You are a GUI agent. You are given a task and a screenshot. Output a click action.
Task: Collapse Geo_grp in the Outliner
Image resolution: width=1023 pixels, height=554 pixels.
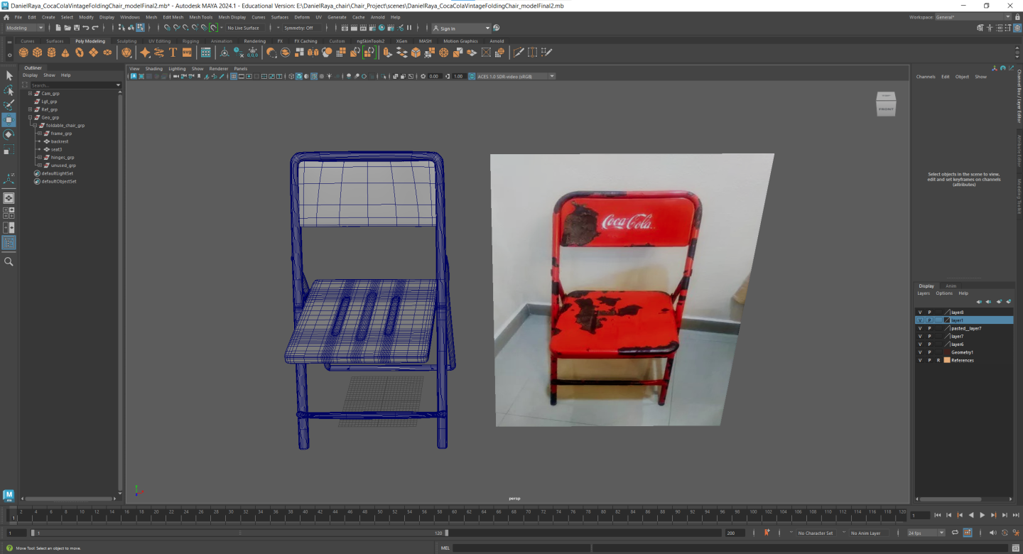(30, 117)
